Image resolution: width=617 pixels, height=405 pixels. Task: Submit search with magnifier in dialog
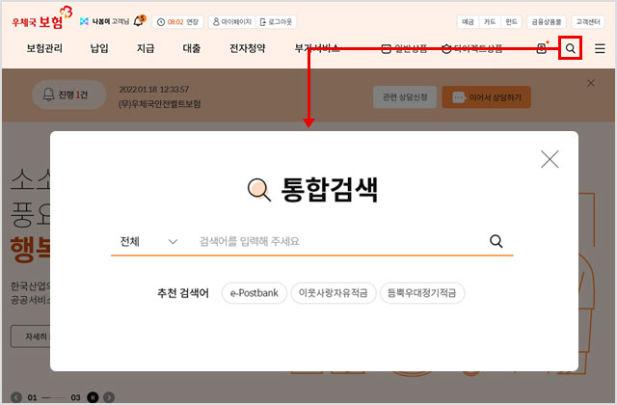(496, 241)
